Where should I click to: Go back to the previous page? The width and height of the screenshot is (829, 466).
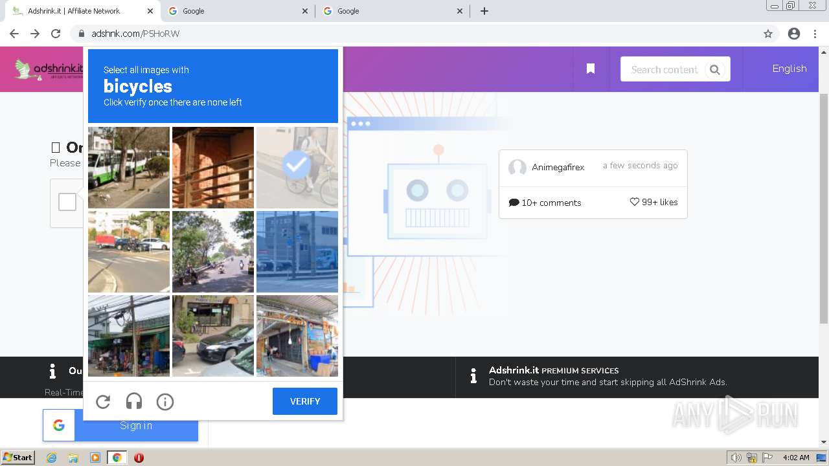click(14, 34)
